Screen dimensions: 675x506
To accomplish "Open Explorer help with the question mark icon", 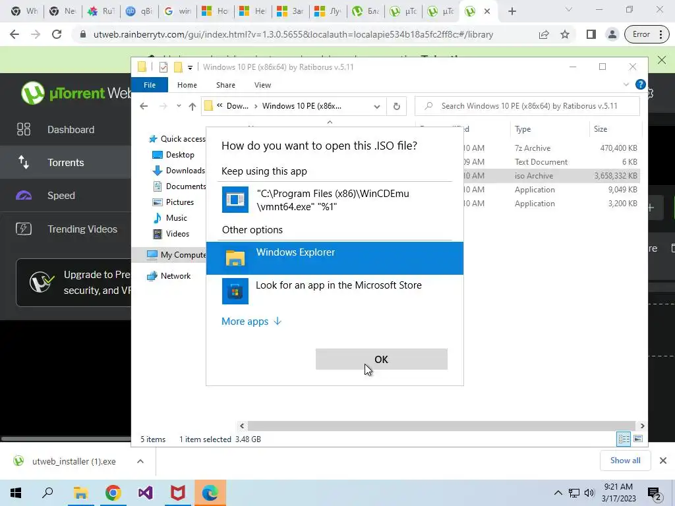I will point(640,84).
